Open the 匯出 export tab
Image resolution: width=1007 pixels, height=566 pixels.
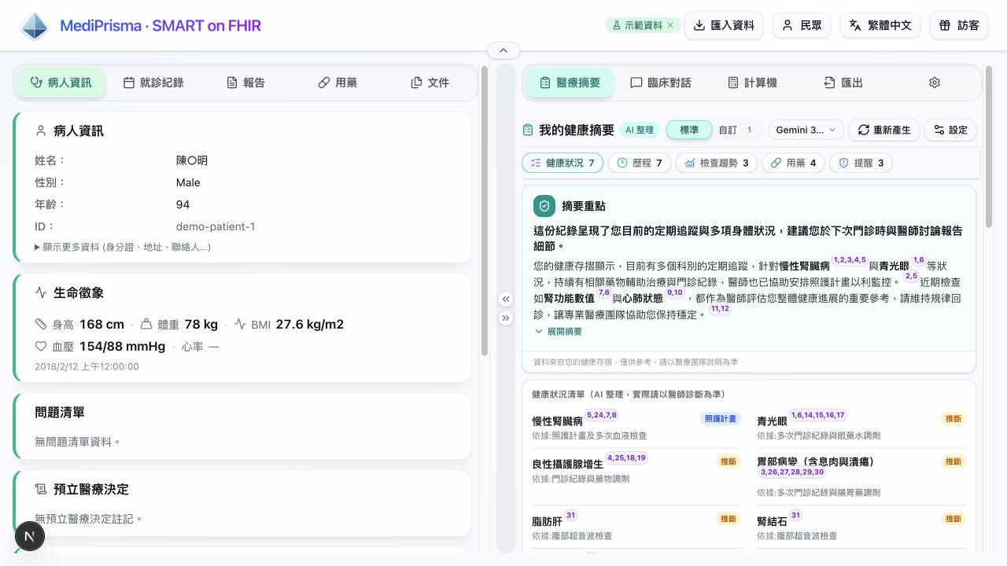pos(843,83)
